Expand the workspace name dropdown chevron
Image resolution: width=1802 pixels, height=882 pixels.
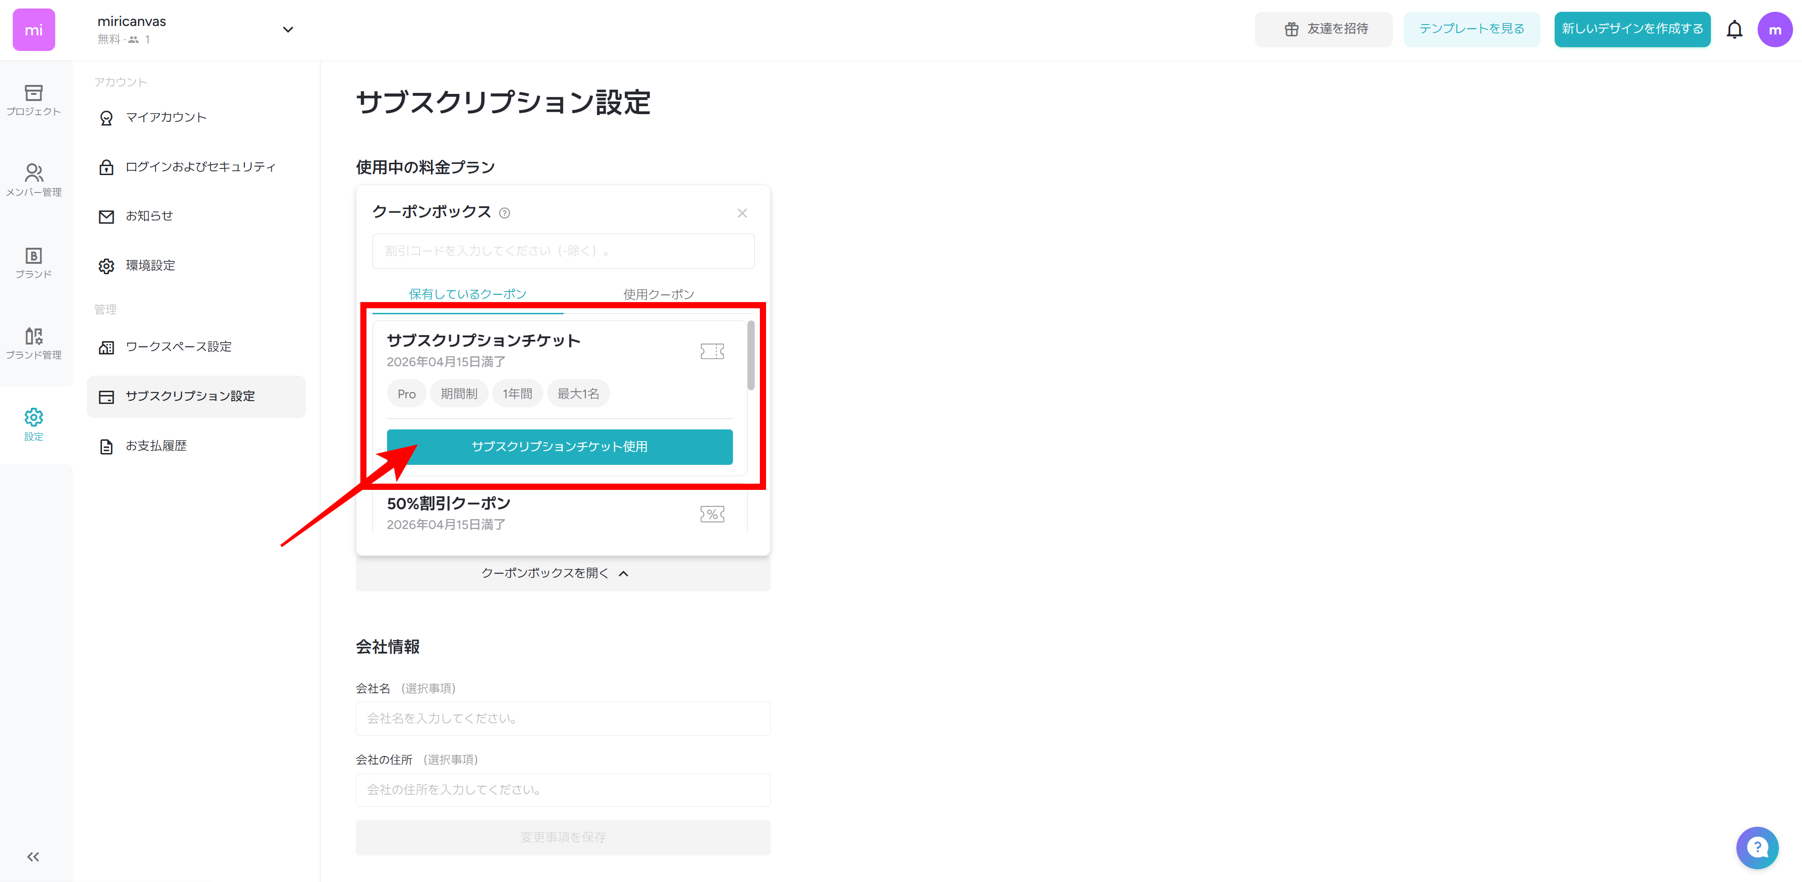tap(287, 29)
